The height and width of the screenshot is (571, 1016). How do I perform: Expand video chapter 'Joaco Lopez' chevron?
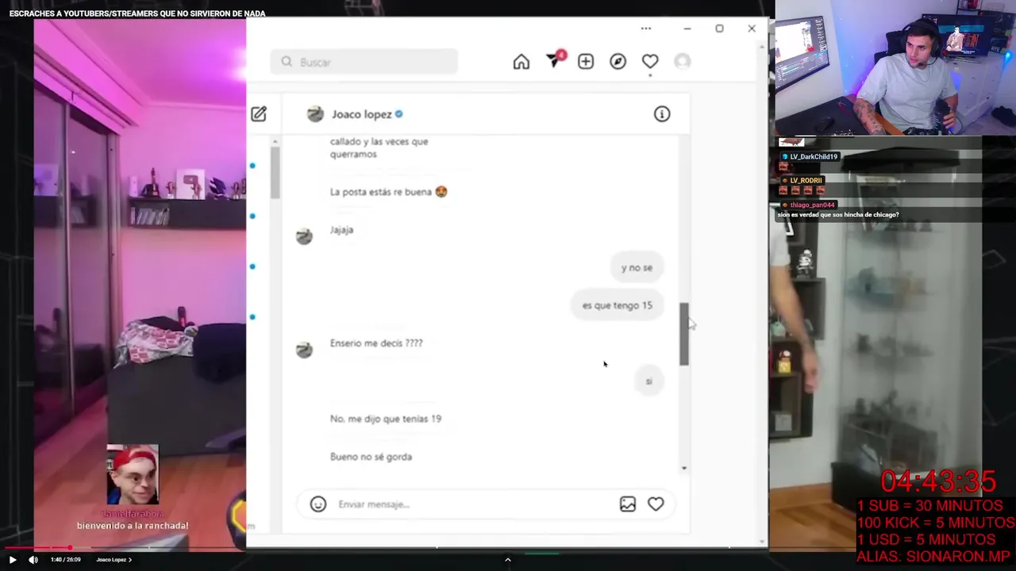(x=130, y=560)
